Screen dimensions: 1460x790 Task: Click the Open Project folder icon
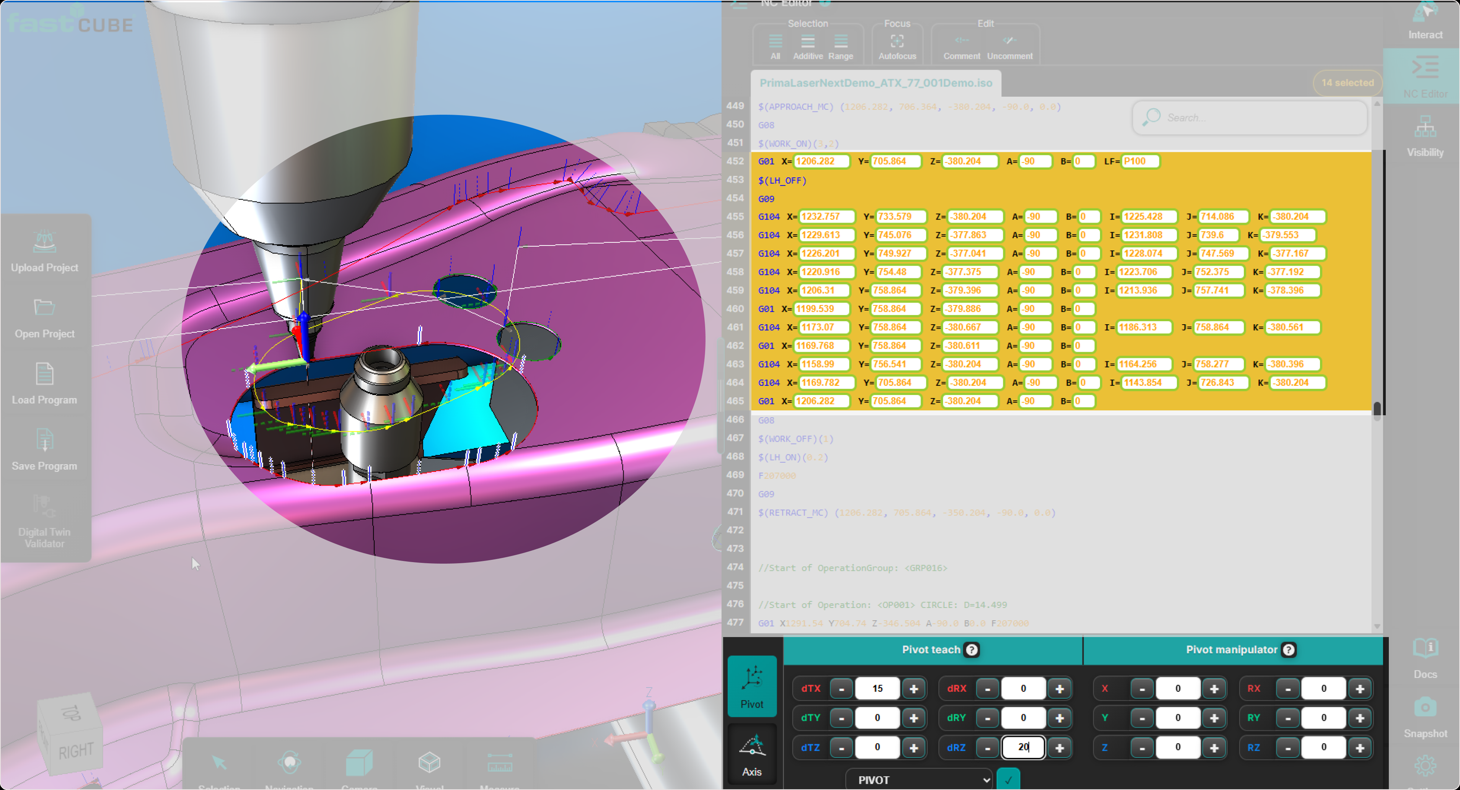point(44,307)
